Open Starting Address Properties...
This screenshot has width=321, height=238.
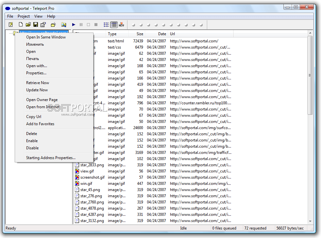(x=54, y=157)
